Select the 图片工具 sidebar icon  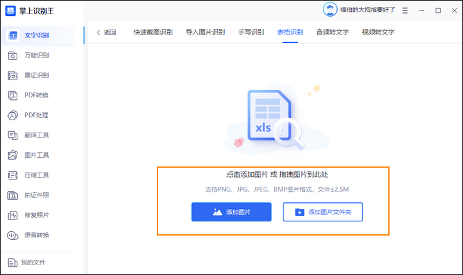coord(12,155)
